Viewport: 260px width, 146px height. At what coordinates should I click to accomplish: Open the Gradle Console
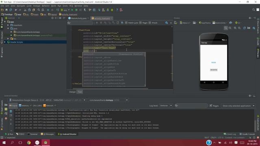(247, 134)
